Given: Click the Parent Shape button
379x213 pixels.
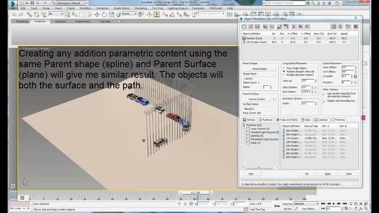Looking at the screenshot, I should point(259,69).
